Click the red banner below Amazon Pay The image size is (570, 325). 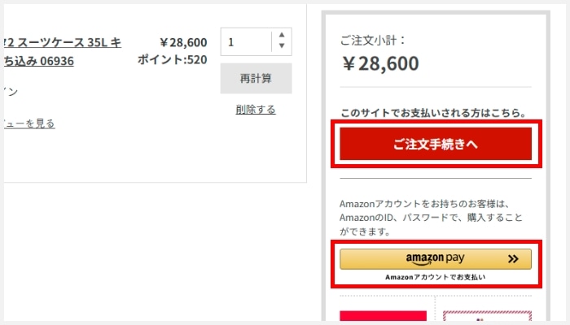click(x=383, y=318)
